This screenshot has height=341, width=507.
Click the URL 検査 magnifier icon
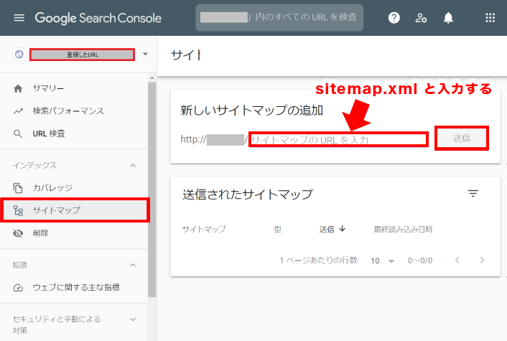click(x=18, y=134)
